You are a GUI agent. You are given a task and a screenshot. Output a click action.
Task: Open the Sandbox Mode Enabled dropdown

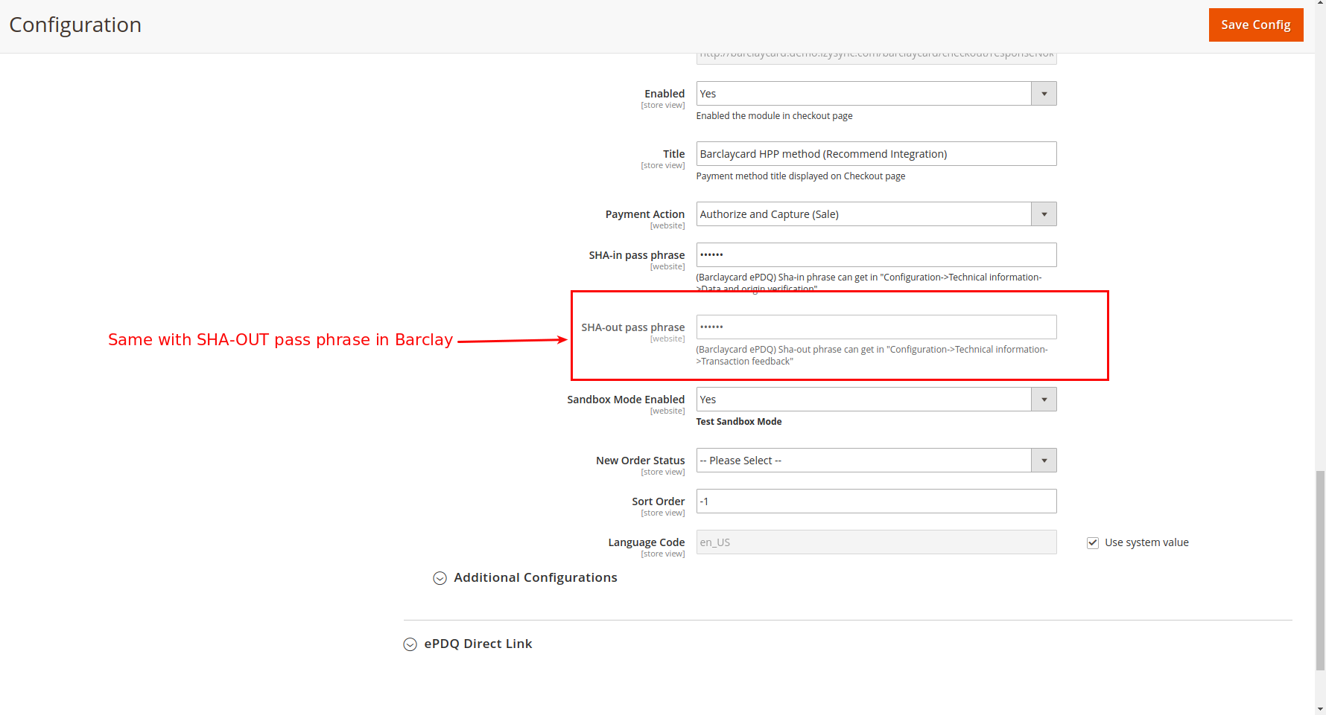point(875,400)
